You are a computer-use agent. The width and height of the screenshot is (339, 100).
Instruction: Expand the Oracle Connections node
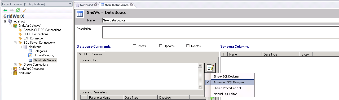(15, 65)
